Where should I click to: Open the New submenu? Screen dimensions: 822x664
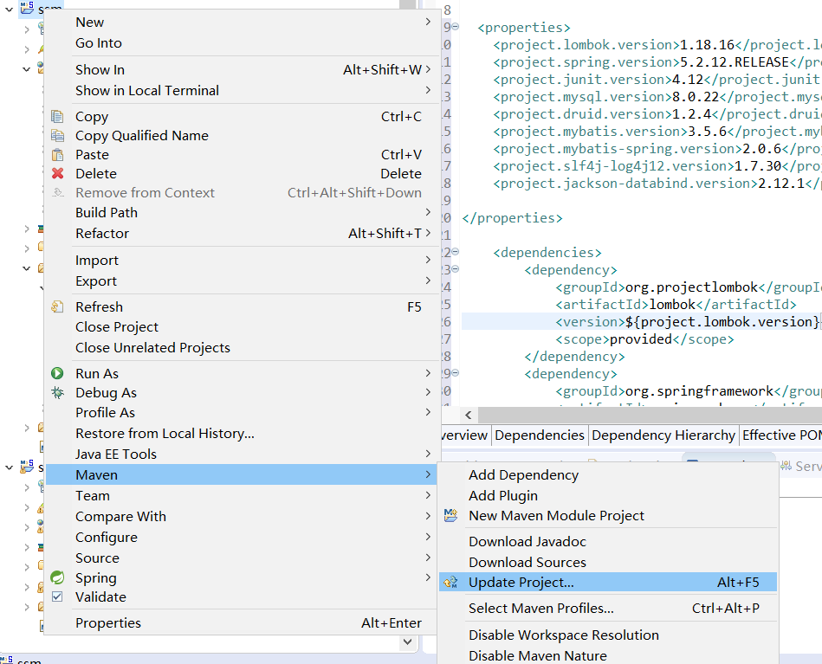point(241,22)
